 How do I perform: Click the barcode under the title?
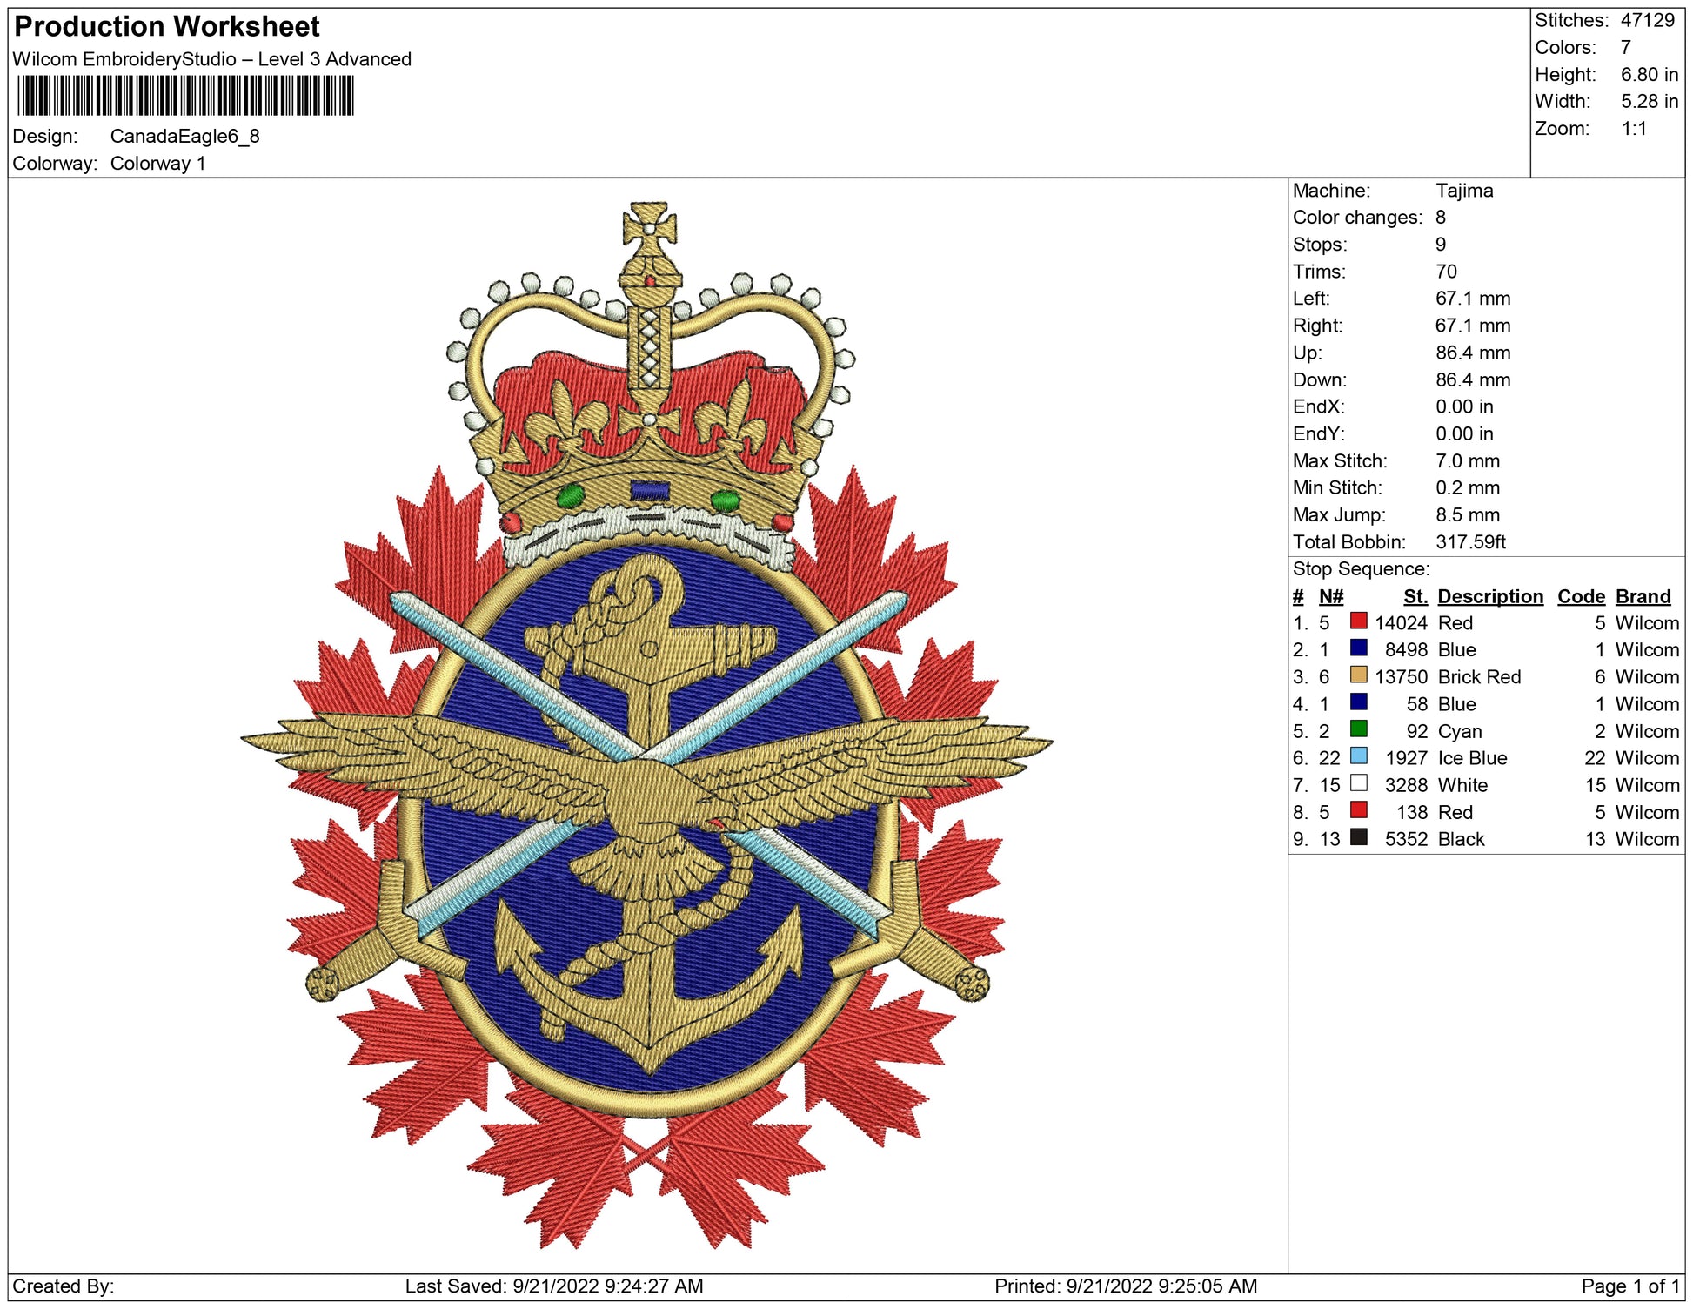click(185, 96)
